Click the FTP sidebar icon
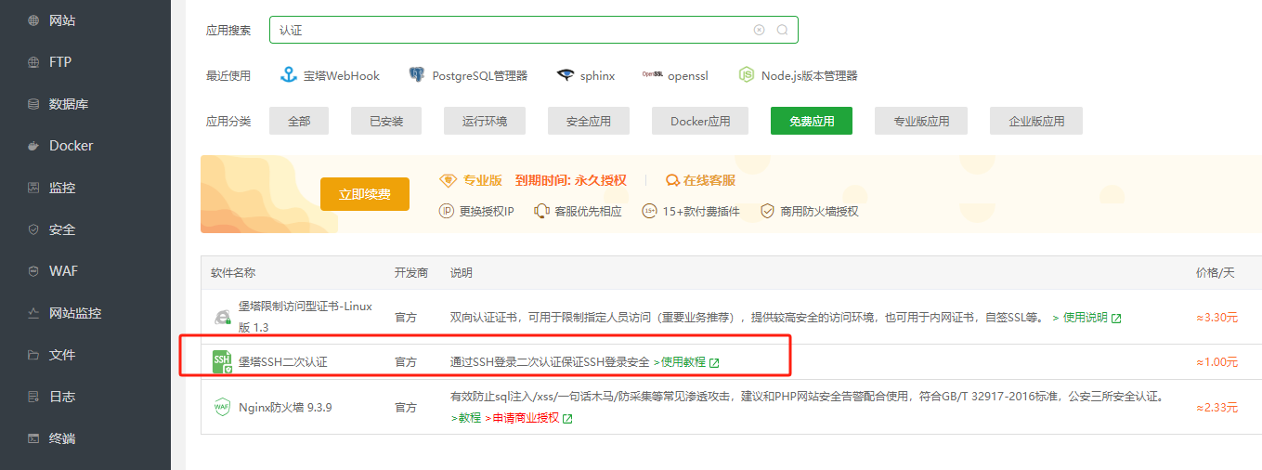This screenshot has height=470, width=1262. [x=33, y=62]
